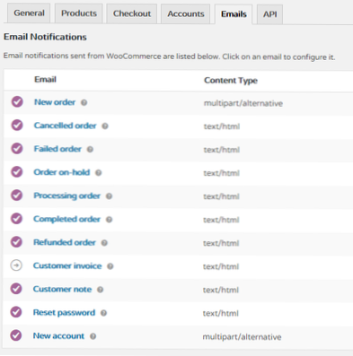Click text/html in the Customer invoice row
This screenshot has width=353, height=356.
pyautogui.click(x=221, y=266)
